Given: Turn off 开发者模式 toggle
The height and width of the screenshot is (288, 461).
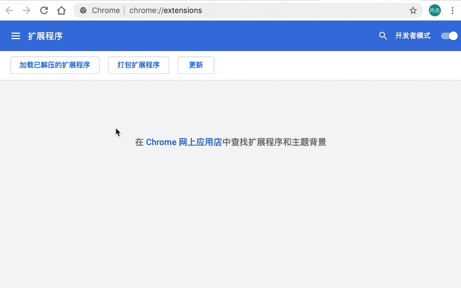Looking at the screenshot, I should tap(449, 36).
